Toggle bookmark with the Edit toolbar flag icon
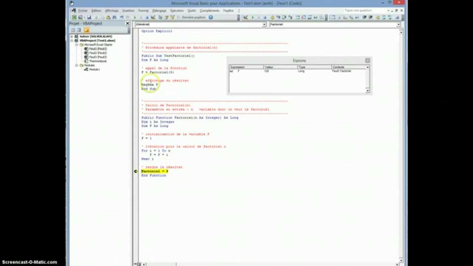This screenshot has width=473, height=266. pos(398,17)
